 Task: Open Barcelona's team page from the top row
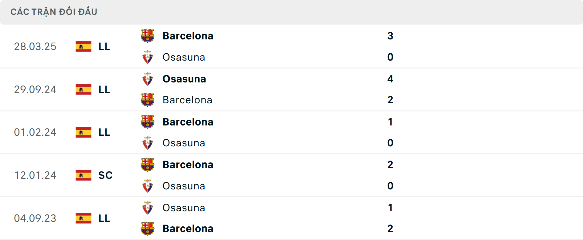tap(188, 35)
